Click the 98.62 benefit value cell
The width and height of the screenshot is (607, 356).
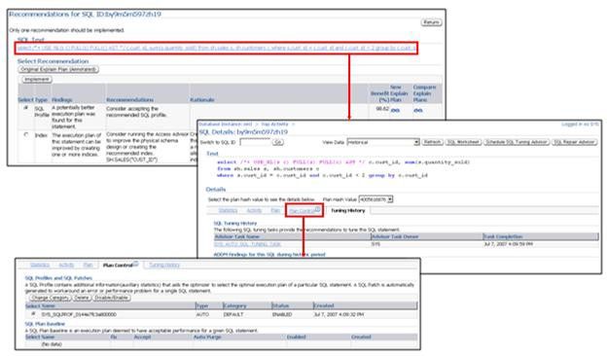382,109
